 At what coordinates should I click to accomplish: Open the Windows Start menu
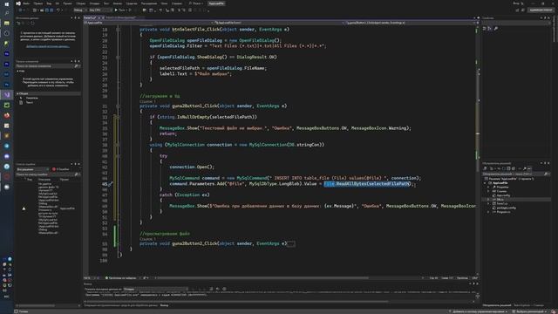7,3
